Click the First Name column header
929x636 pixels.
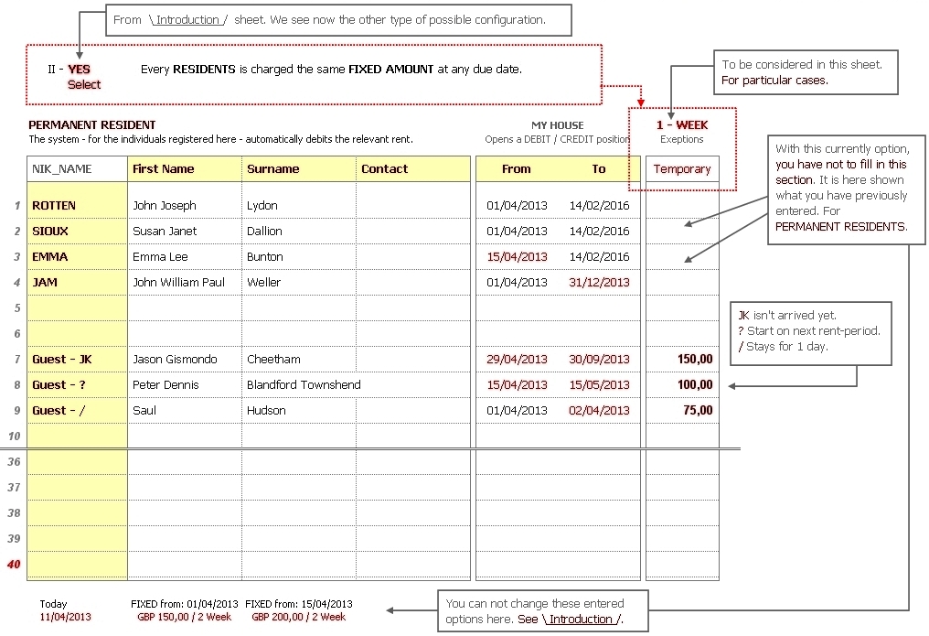(x=185, y=169)
